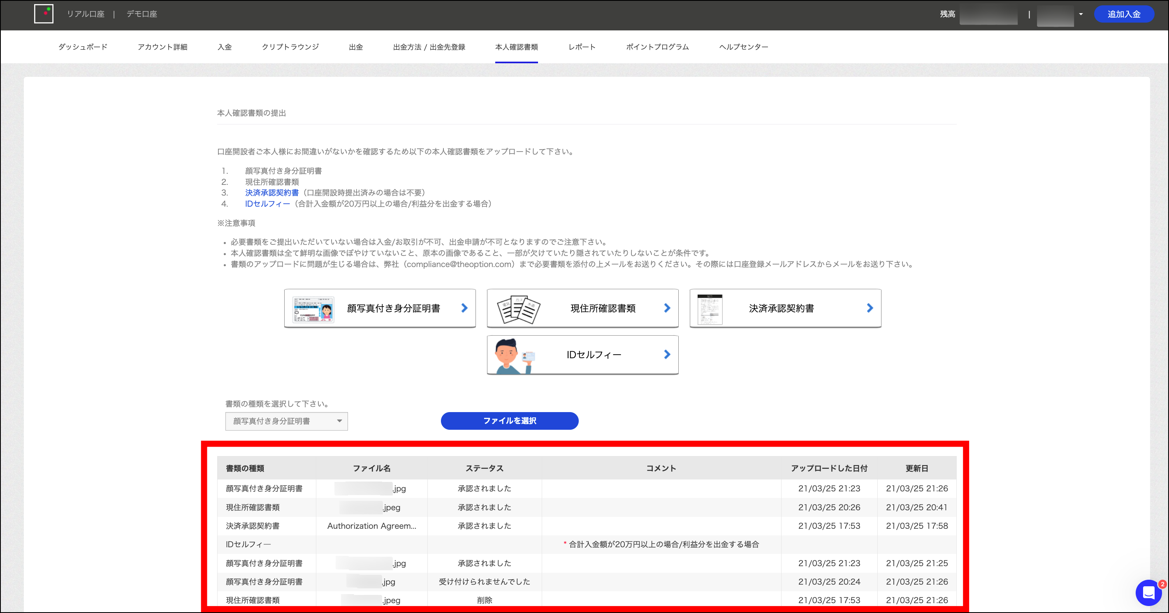Click the IDセルフィー link in the list
The height and width of the screenshot is (613, 1169).
point(267,204)
